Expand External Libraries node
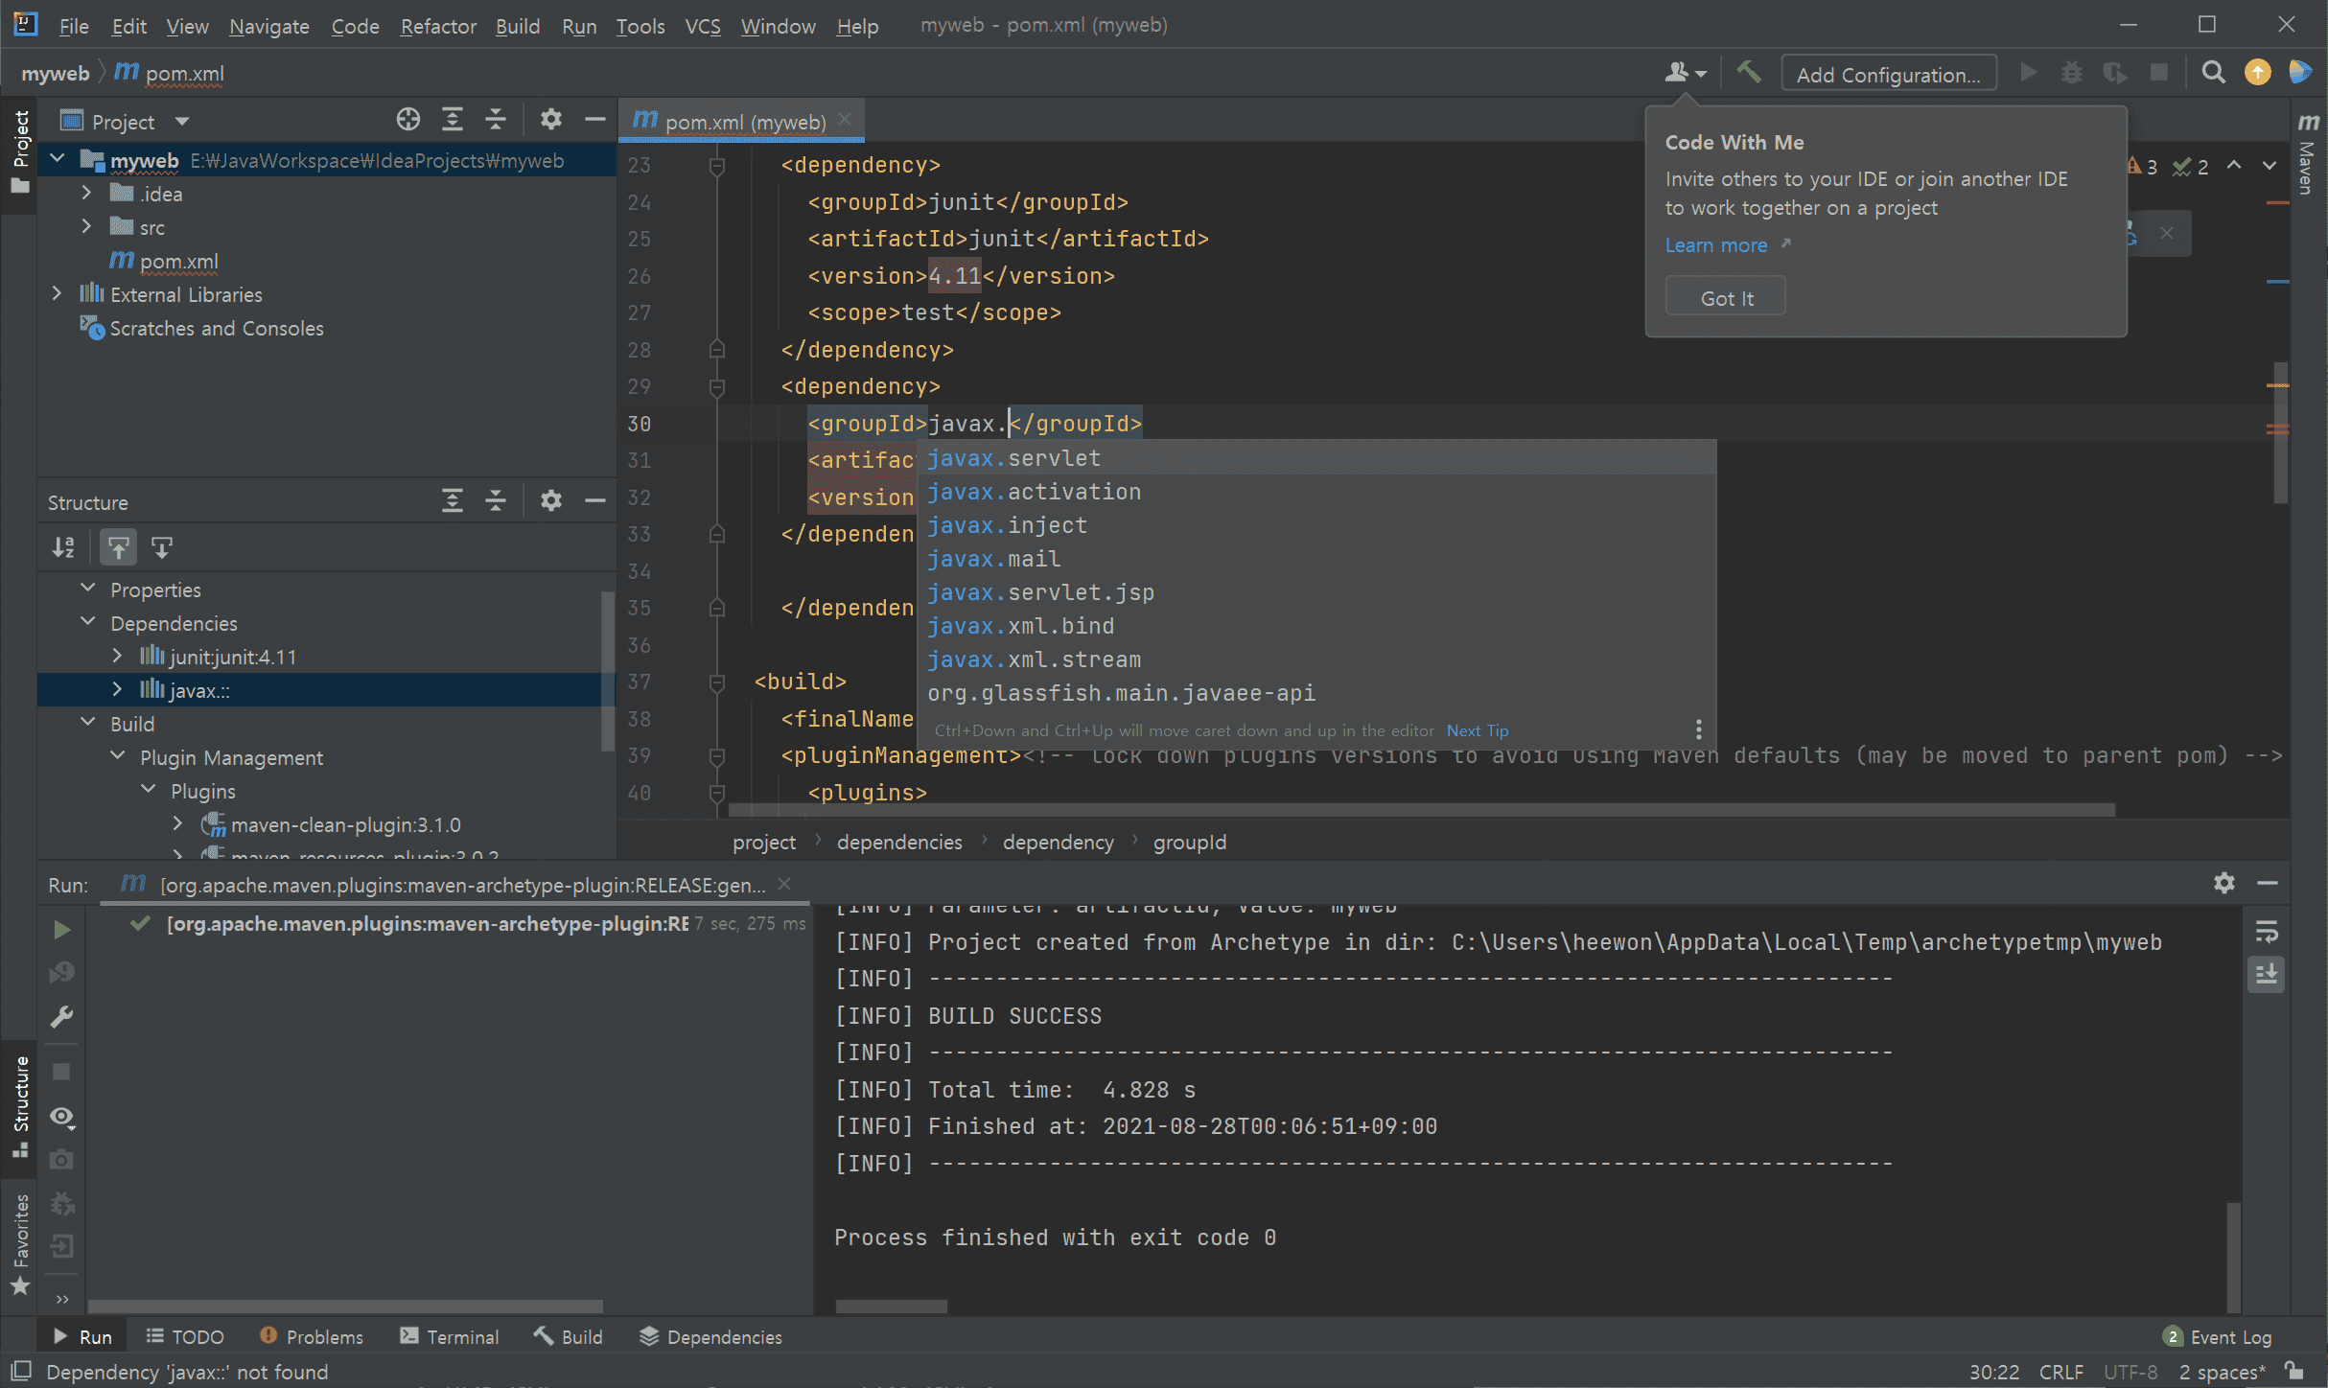2328x1388 pixels. click(x=58, y=293)
